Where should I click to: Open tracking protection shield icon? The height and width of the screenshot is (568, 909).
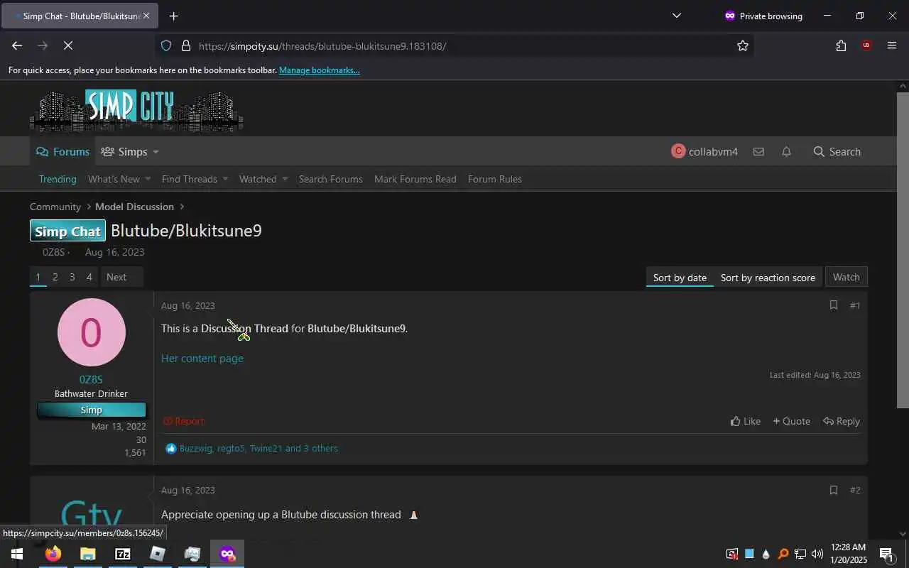pyautogui.click(x=166, y=45)
